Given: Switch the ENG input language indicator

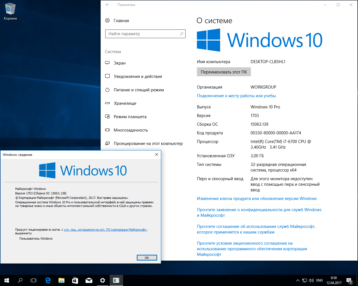Looking at the screenshot, I should [319, 280].
